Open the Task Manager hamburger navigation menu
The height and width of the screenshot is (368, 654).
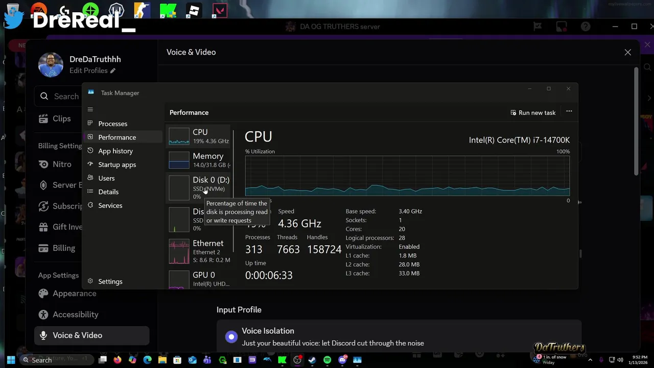90,109
